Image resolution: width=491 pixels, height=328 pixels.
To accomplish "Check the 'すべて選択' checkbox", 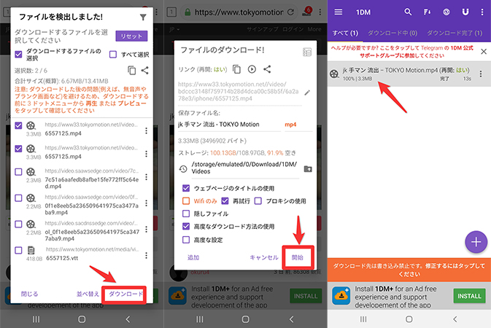I will pos(113,55).
